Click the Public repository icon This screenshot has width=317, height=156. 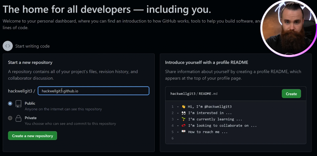pyautogui.click(x=18, y=104)
